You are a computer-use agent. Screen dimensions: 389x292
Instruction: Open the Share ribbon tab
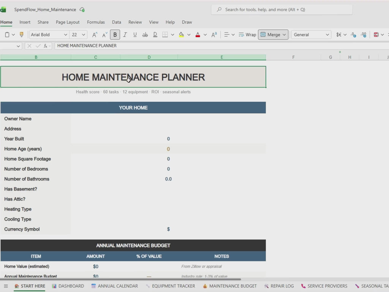point(43,22)
